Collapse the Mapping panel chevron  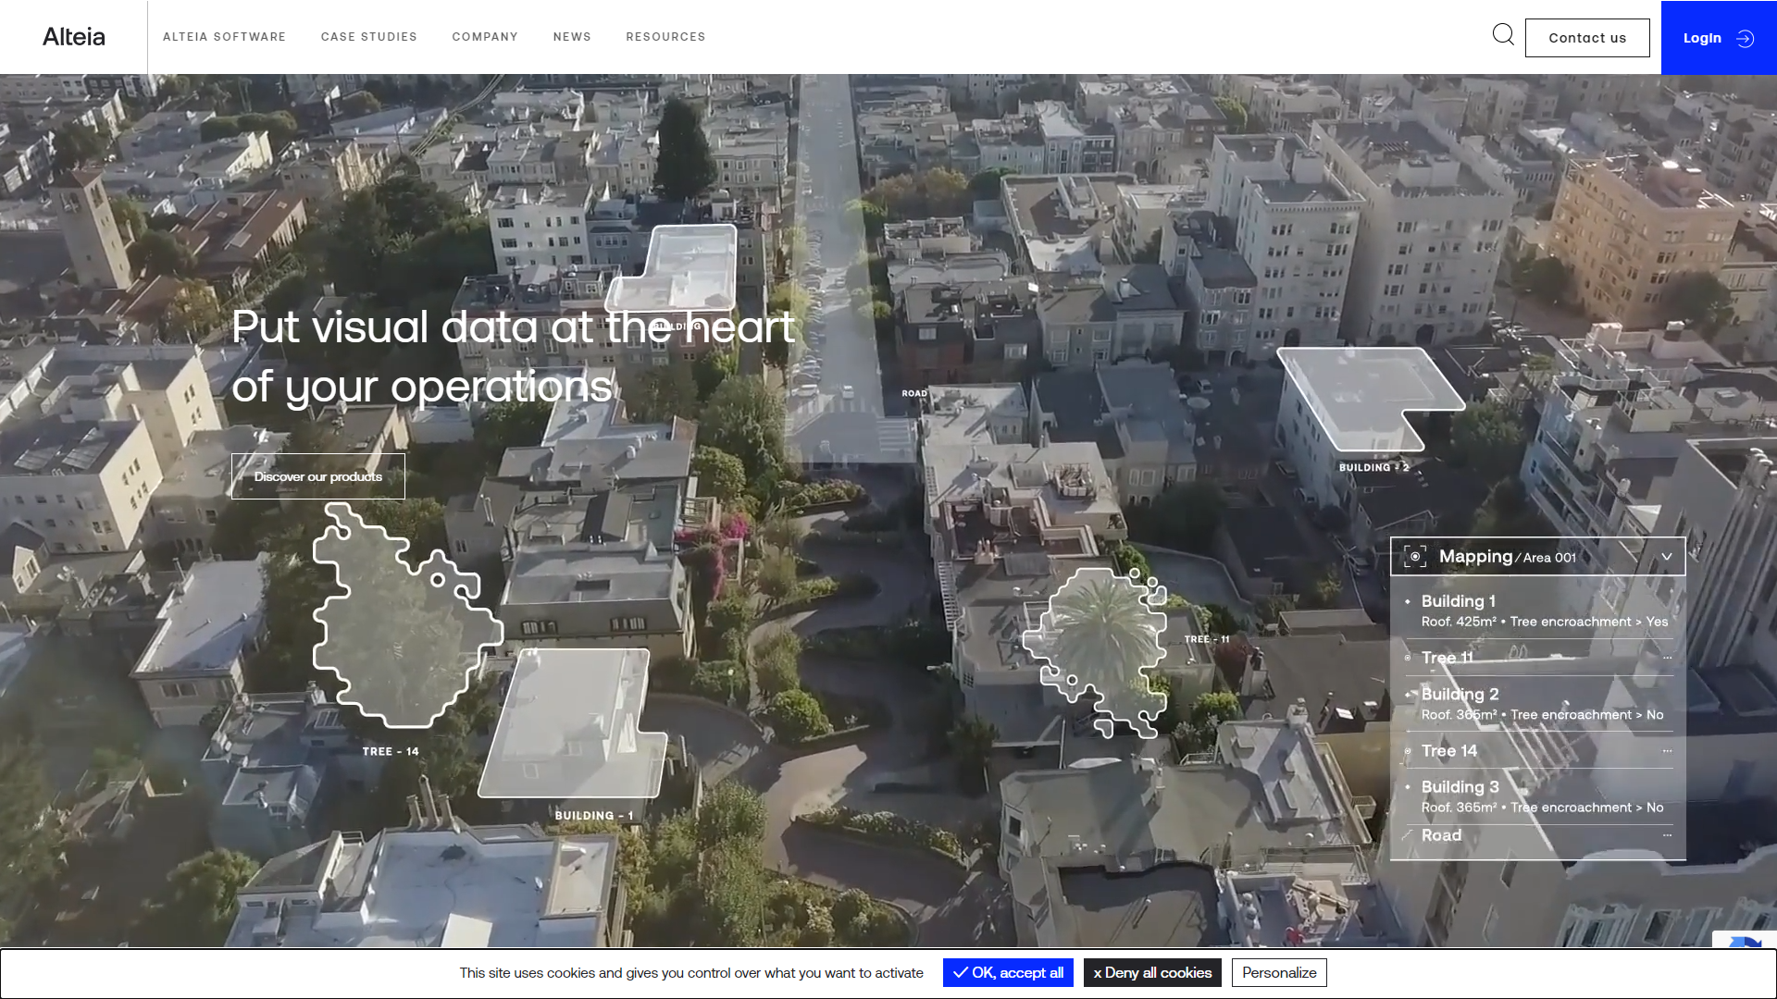[x=1666, y=557]
